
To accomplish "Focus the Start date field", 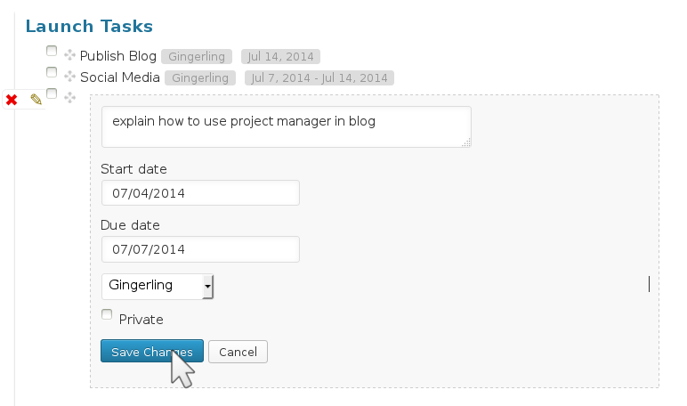I will pyautogui.click(x=200, y=192).
